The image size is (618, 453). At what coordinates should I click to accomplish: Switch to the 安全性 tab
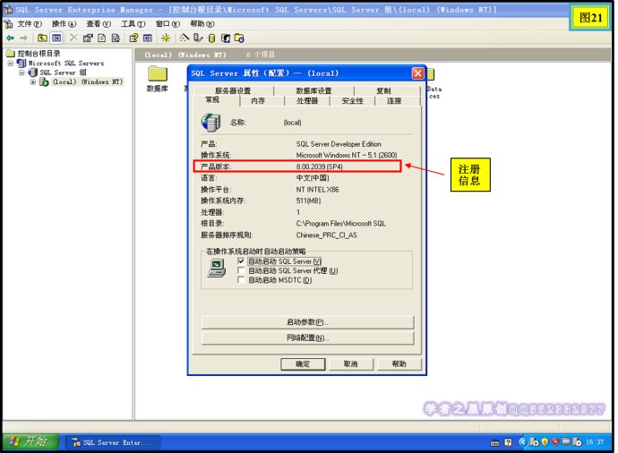click(352, 101)
